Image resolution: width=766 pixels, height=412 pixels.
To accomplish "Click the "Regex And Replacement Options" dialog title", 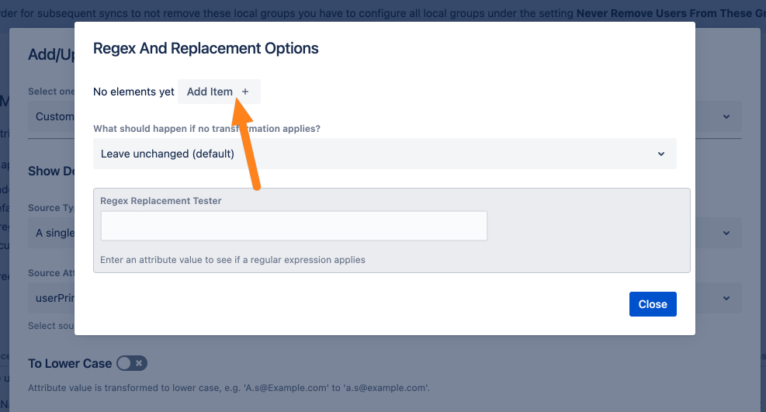I will pos(206,48).
